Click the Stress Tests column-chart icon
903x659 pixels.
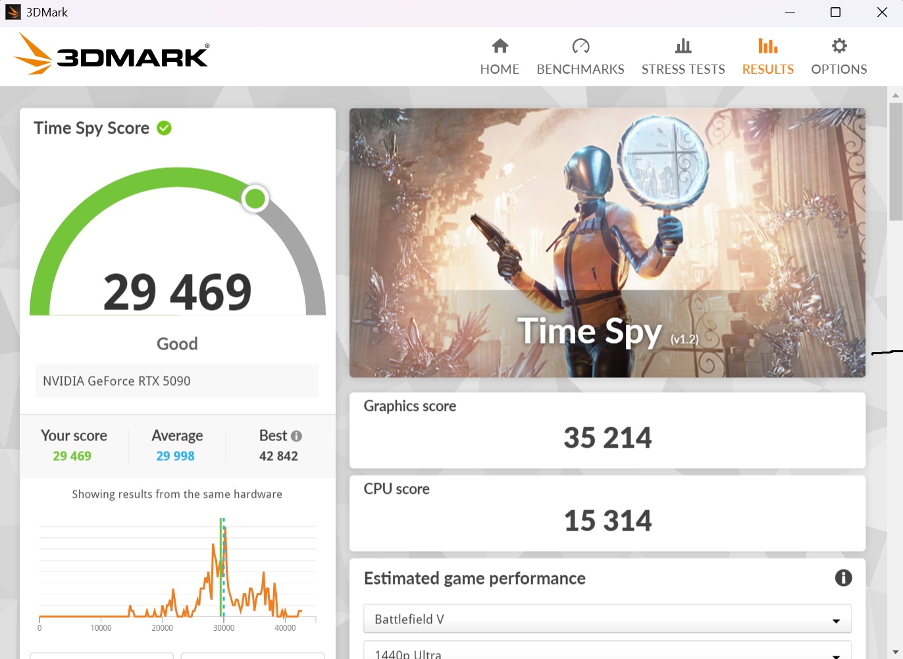coord(683,45)
